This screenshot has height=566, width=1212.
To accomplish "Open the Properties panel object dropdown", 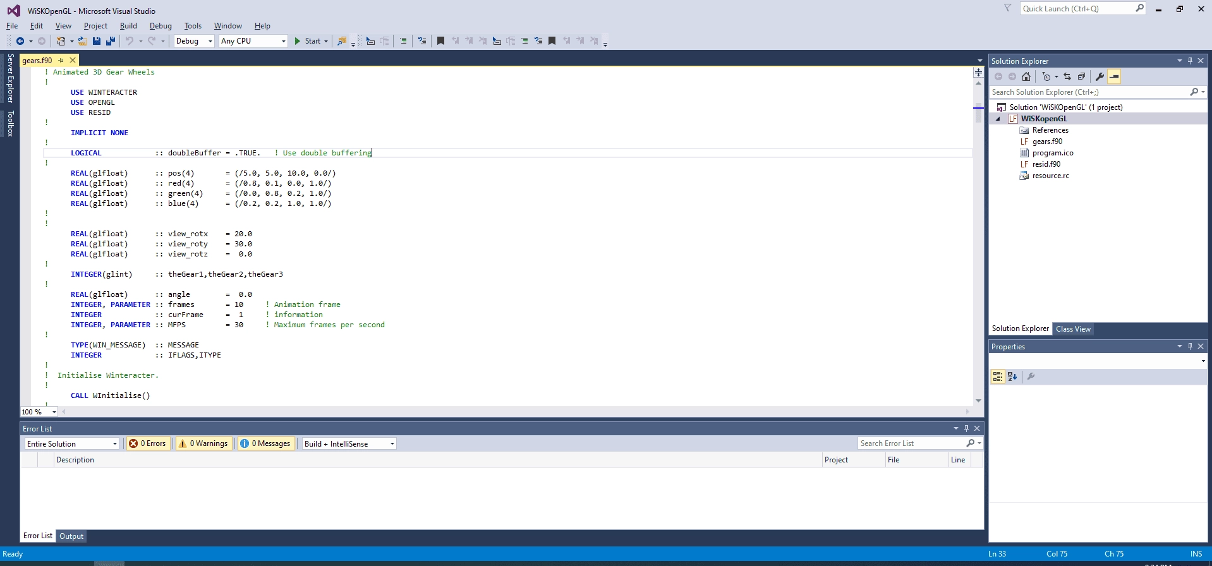I will click(1203, 361).
